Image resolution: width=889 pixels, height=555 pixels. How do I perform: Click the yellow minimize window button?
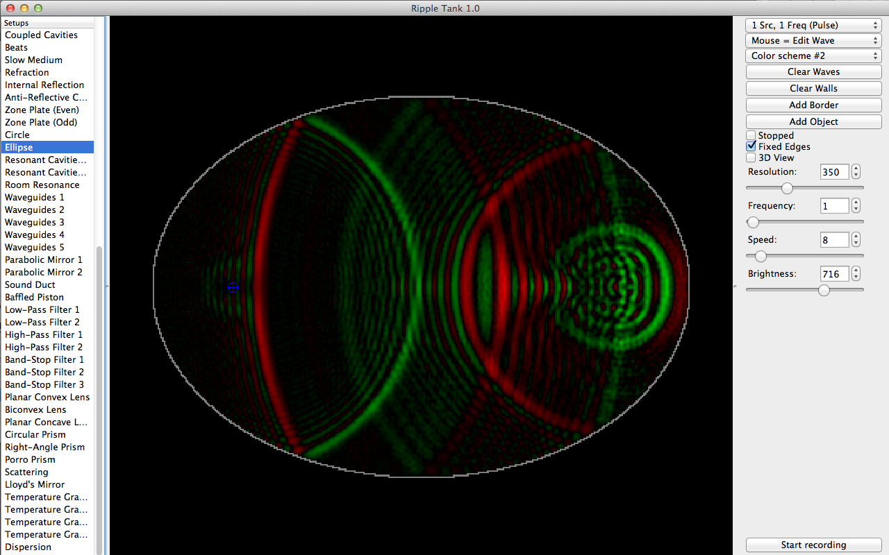pyautogui.click(x=24, y=8)
